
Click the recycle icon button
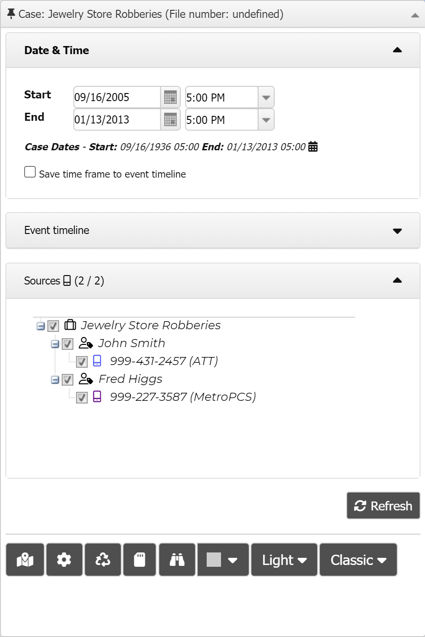[x=103, y=560]
